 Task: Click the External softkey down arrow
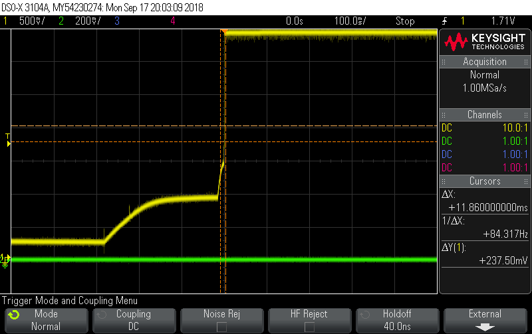(x=485, y=327)
